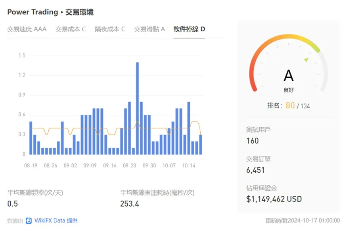Viewport: 343px width, 228px height.
Task: Switch to the 交易速度 AAA tab
Action: (27, 29)
